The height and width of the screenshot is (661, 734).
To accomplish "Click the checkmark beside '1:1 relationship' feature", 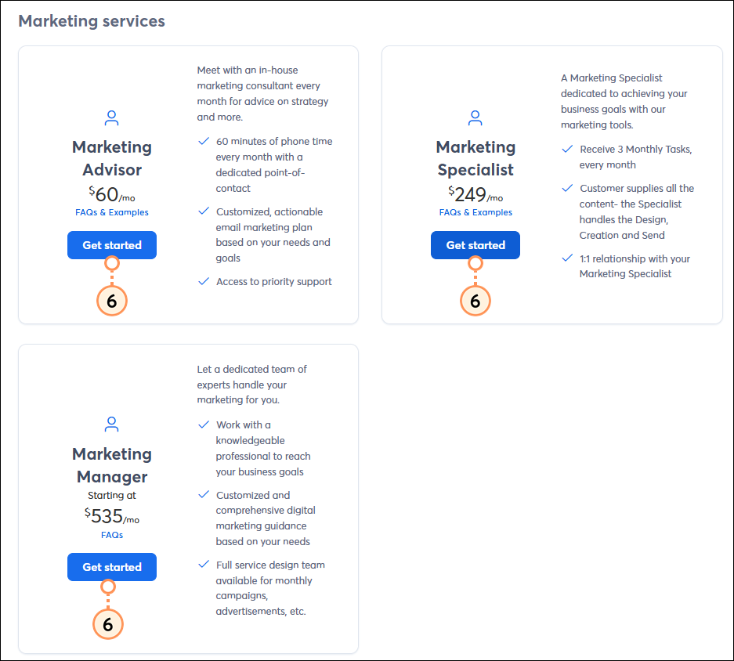I will [566, 258].
